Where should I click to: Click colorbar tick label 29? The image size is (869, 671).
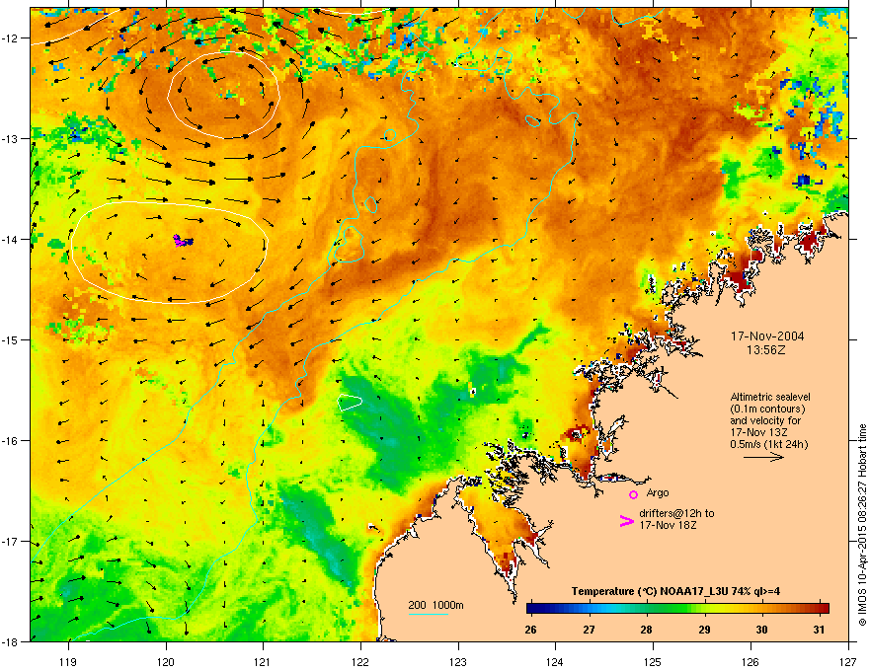(704, 630)
